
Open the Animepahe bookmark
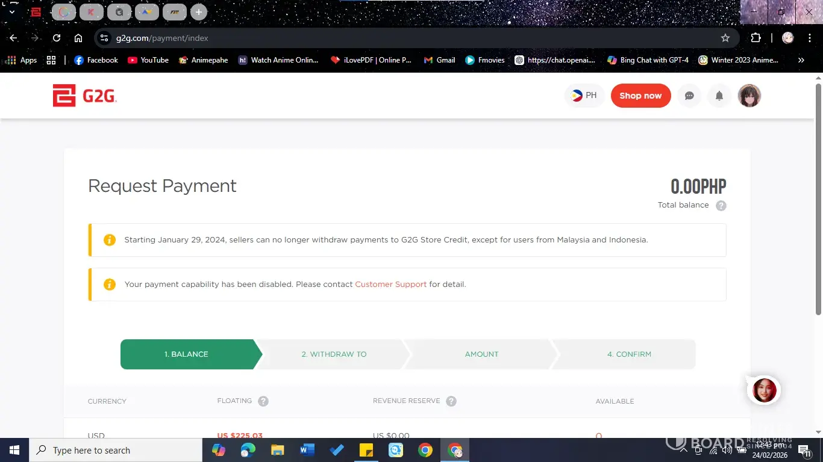point(203,60)
